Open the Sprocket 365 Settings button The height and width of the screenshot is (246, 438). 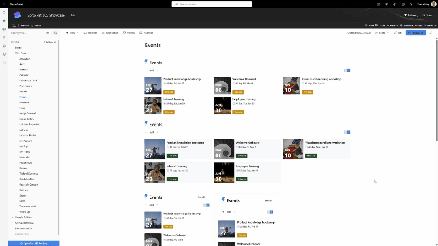[34, 243]
